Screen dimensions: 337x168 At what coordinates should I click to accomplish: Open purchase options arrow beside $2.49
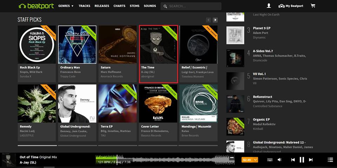click(x=255, y=160)
